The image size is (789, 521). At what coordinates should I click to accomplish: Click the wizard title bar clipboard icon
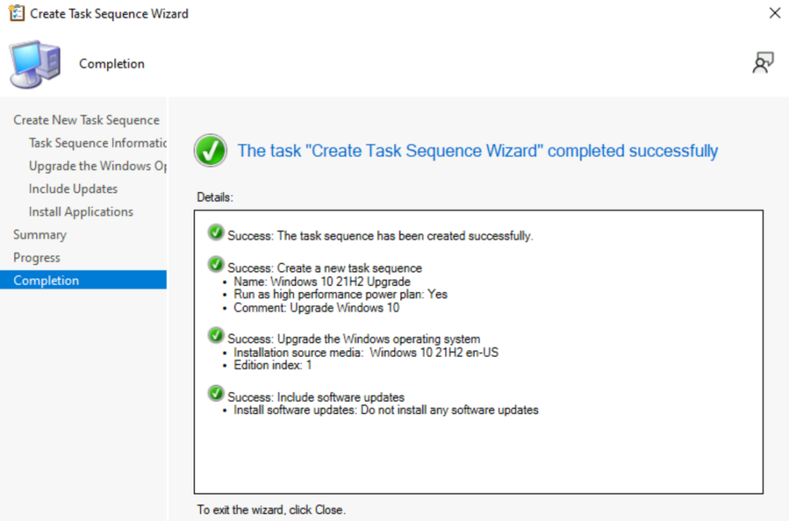click(x=16, y=13)
